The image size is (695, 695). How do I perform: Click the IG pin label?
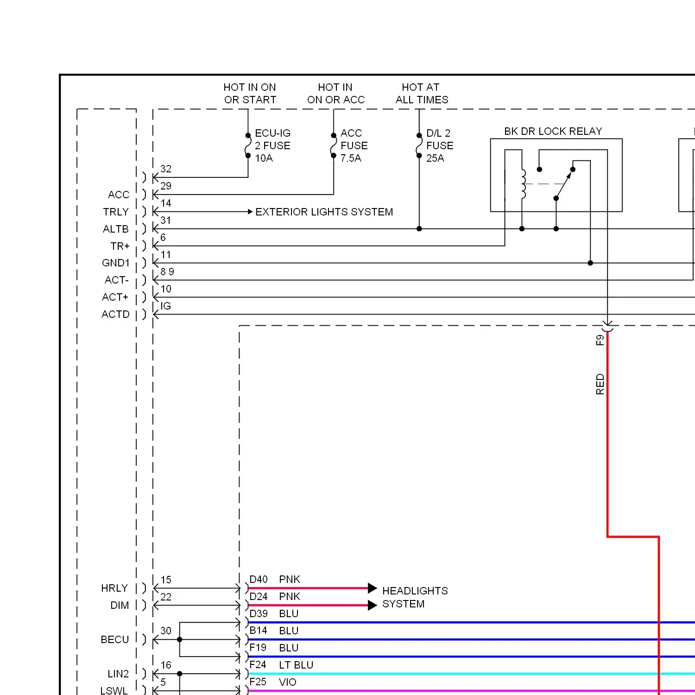(166, 306)
